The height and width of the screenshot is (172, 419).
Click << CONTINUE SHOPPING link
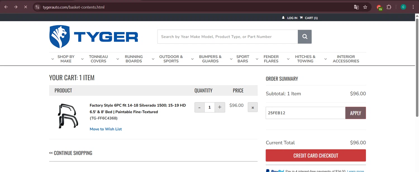coord(71,153)
